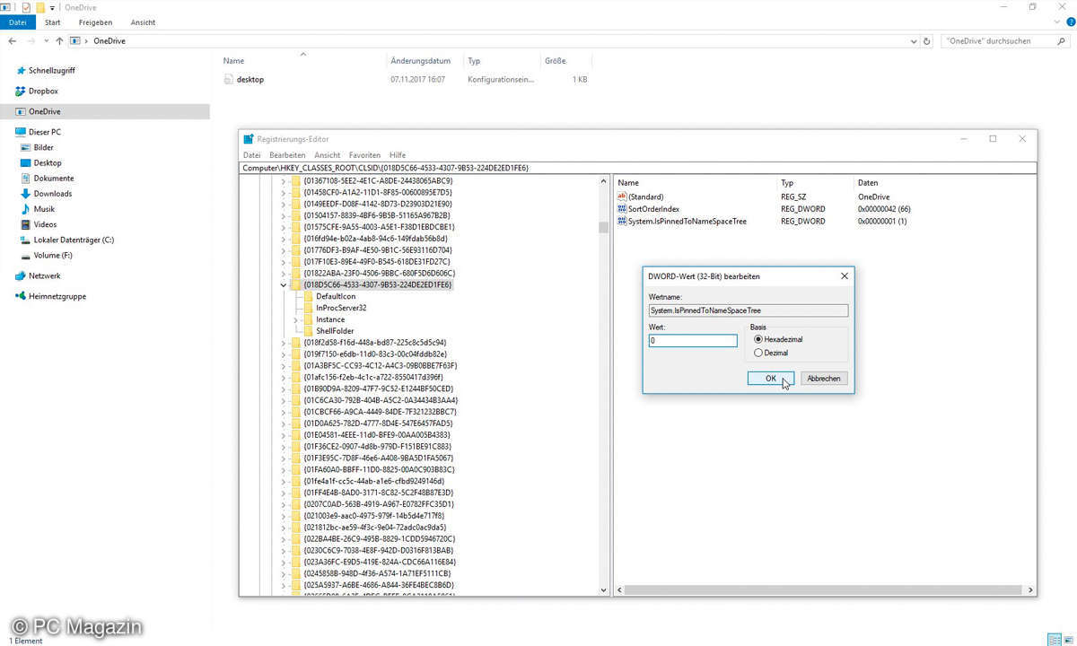Select key {01F36CE2-0907-4d8b-979D-F151BE91C883}
Image resolution: width=1077 pixels, height=646 pixels.
377,446
